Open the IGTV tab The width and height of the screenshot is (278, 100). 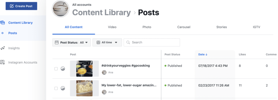256,27
